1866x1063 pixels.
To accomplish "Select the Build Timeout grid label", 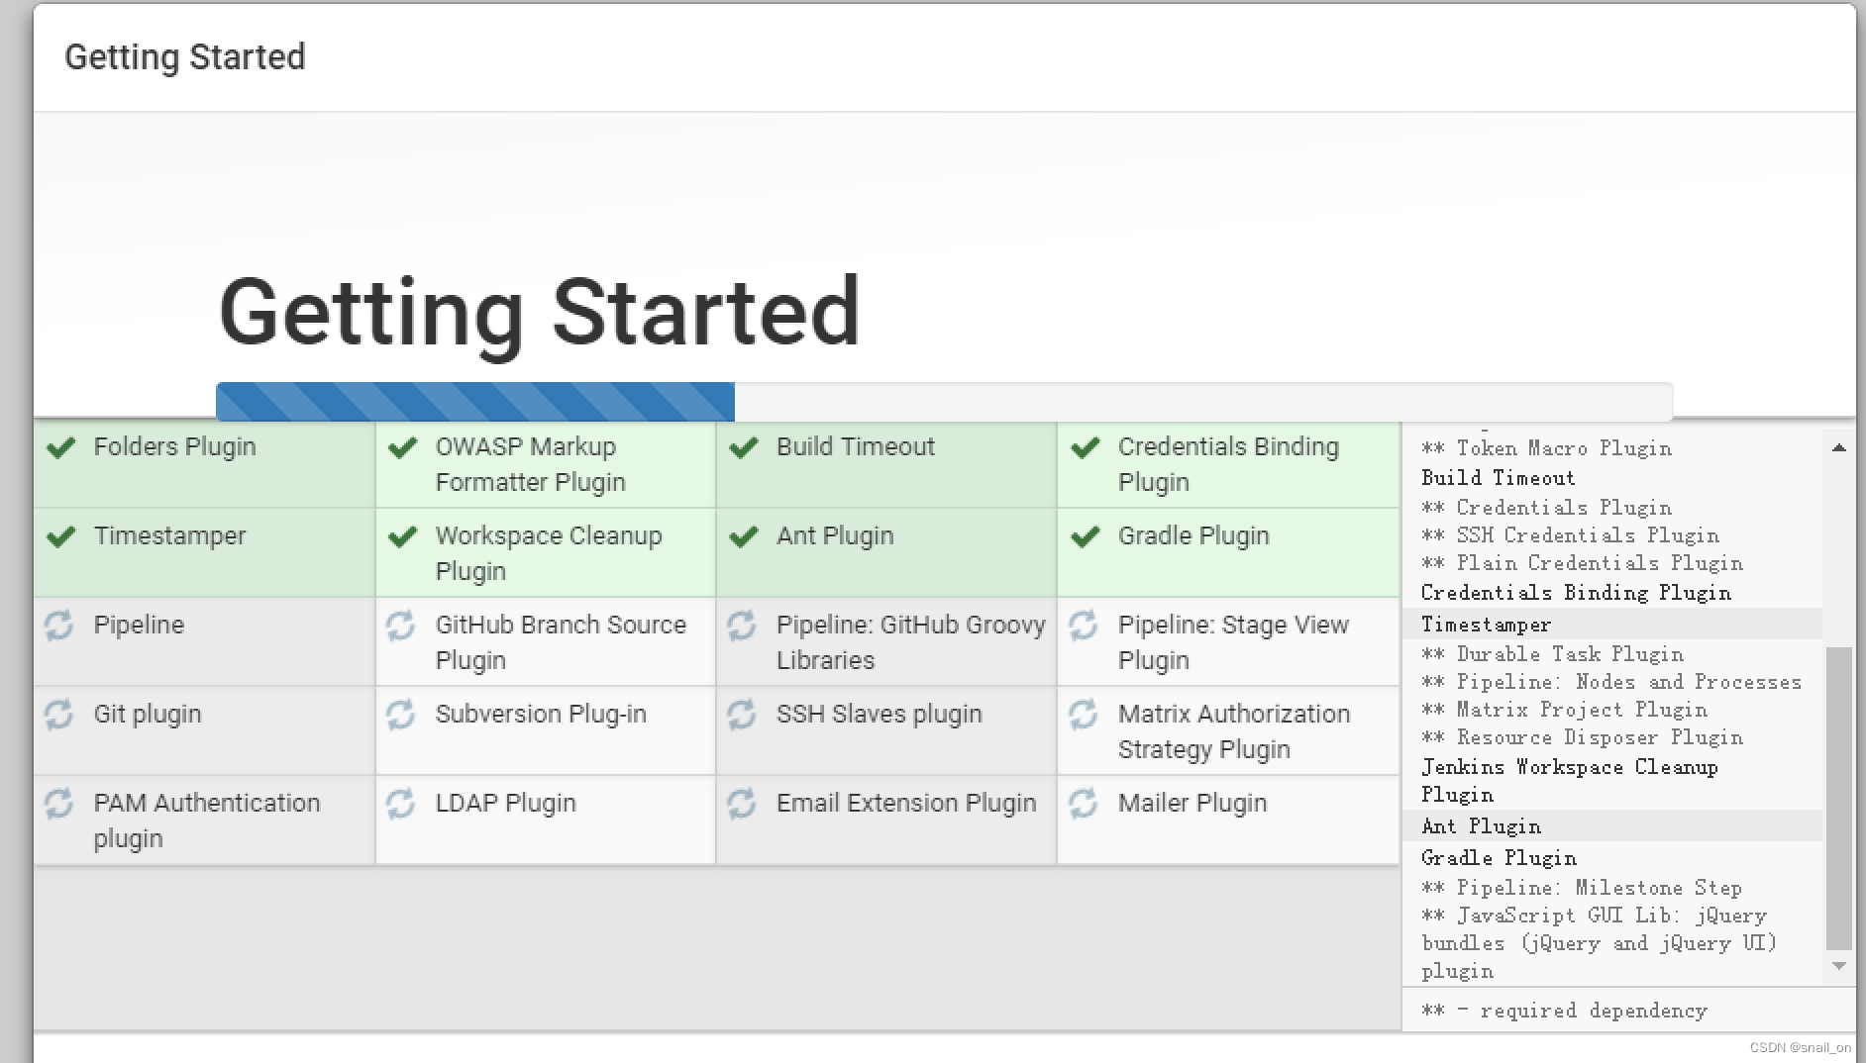I will tap(856, 447).
